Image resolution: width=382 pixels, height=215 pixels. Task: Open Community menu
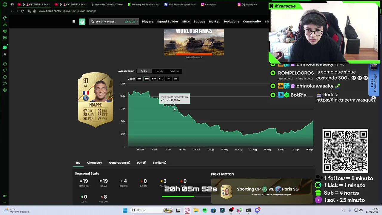tap(252, 21)
